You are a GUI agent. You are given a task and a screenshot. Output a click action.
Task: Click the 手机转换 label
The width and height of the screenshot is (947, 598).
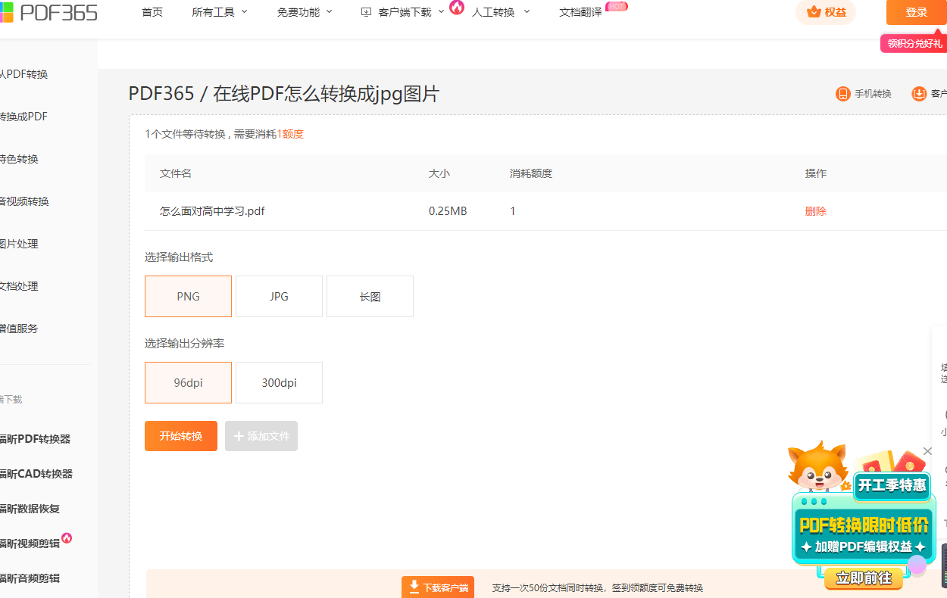point(874,94)
